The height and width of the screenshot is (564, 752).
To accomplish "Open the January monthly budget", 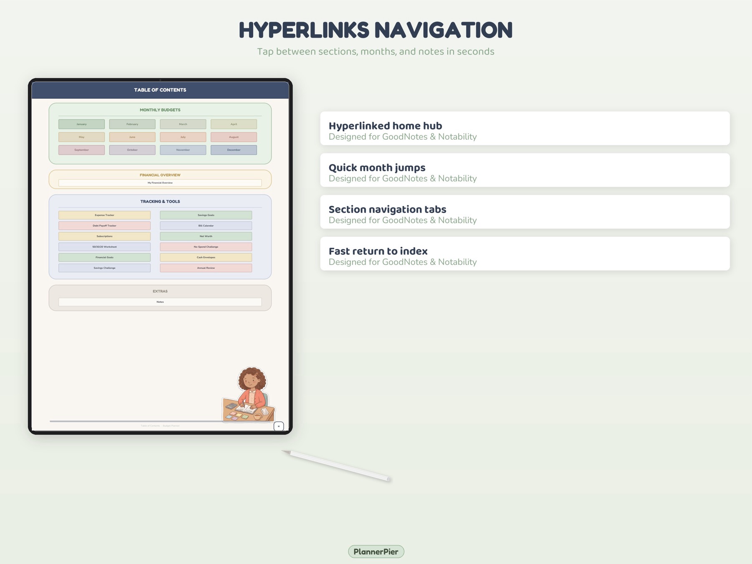I will 81,124.
